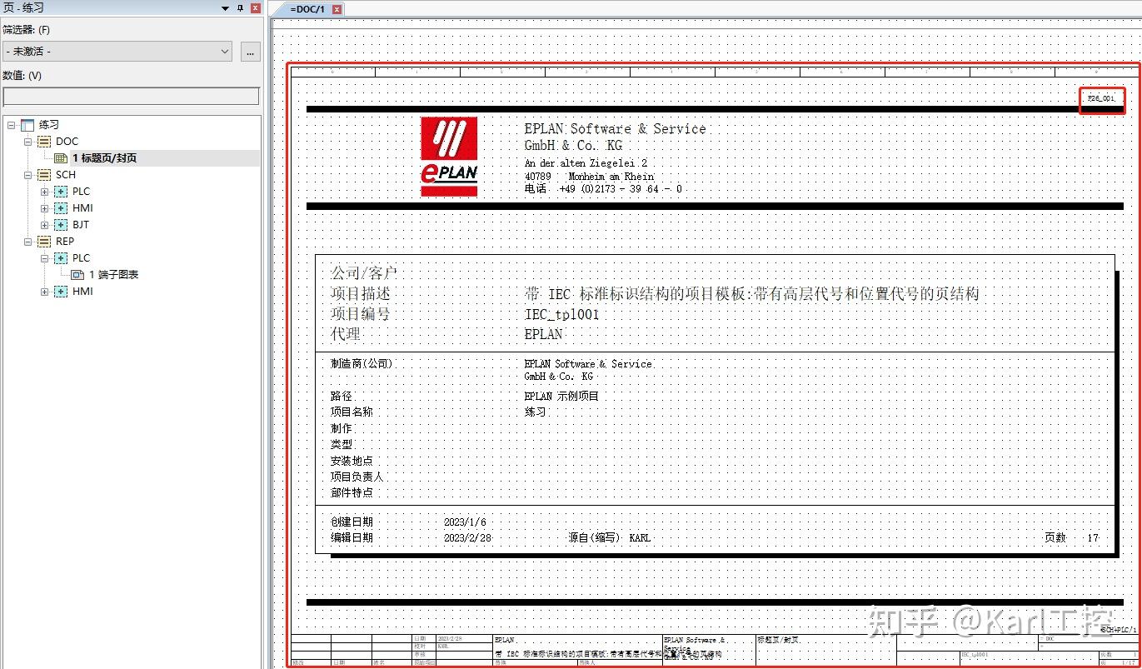Click the '项目名称' label
The height and width of the screenshot is (669, 1142).
coord(352,412)
